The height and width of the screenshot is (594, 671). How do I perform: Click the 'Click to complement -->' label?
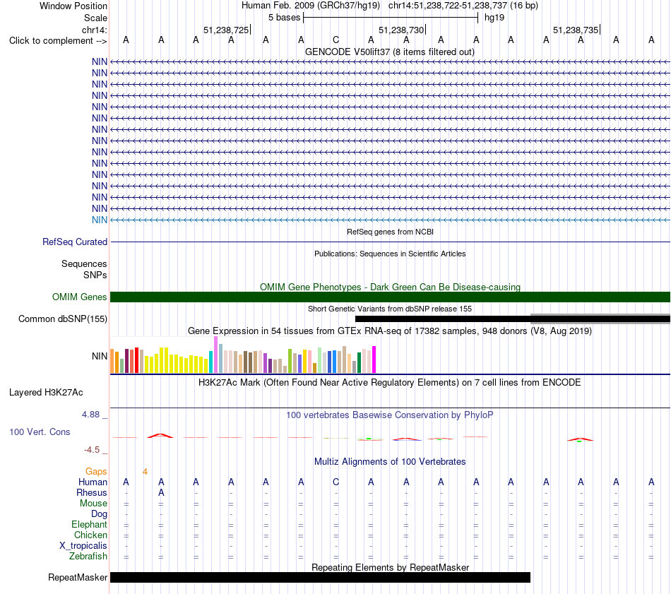[58, 41]
